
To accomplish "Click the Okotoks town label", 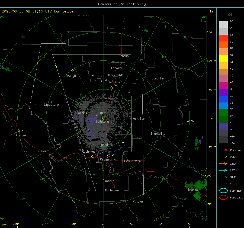I will 108,181.
